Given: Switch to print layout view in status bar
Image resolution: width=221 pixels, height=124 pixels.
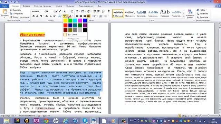Looking at the screenshot, I should [180, 116].
